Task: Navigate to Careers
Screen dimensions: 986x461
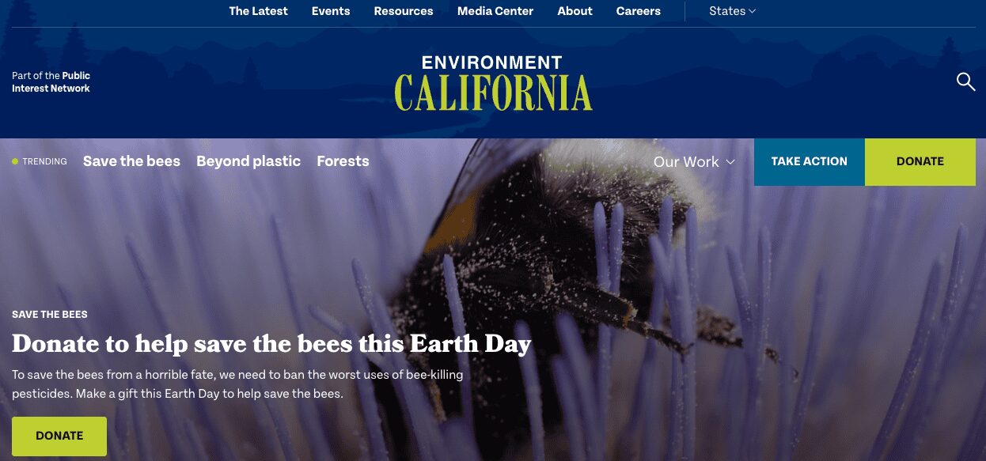Action: [638, 11]
